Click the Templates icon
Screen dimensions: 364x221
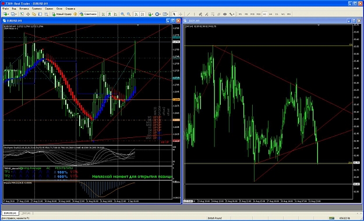click(164, 14)
